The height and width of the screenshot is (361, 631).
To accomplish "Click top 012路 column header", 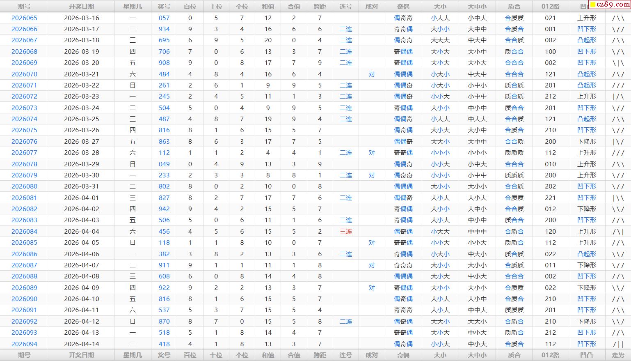I will coord(550,7).
